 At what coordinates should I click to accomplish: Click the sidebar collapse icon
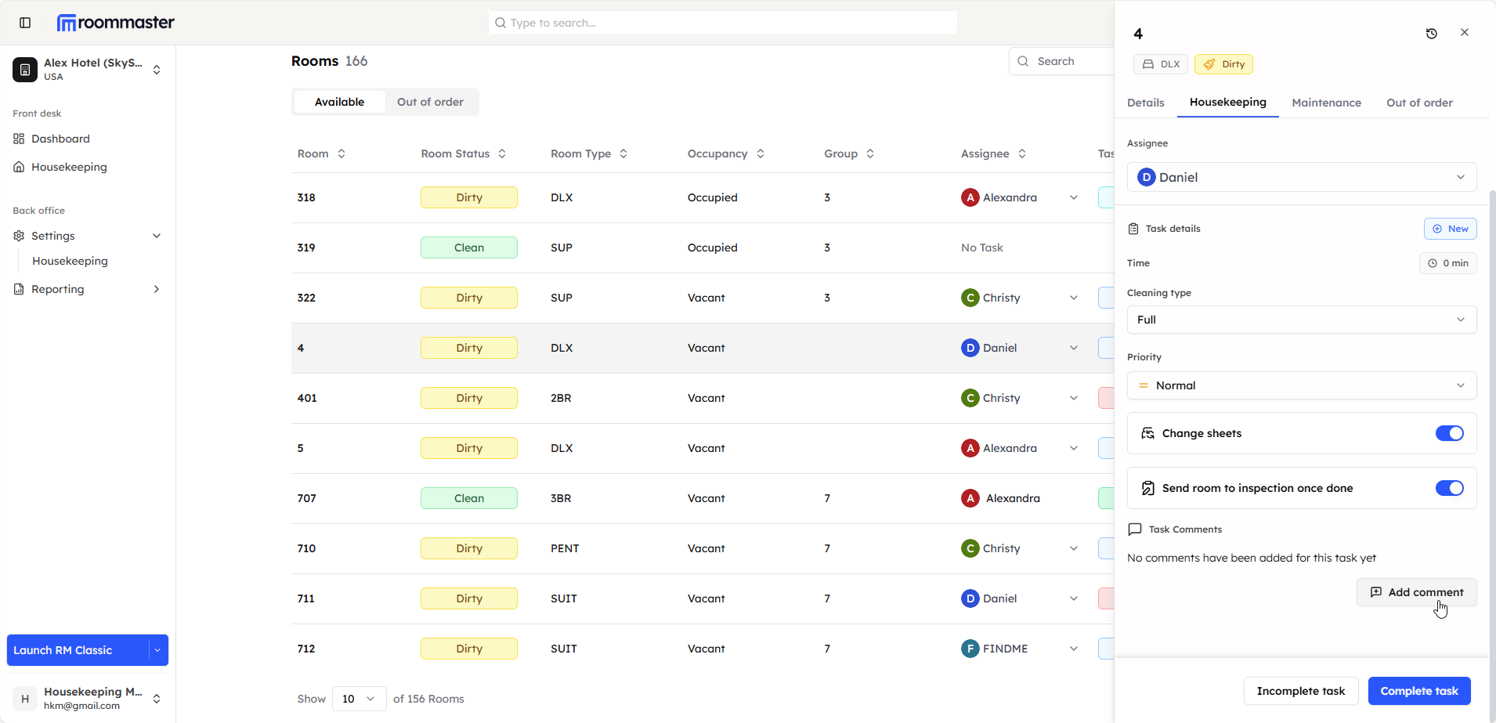tap(25, 23)
